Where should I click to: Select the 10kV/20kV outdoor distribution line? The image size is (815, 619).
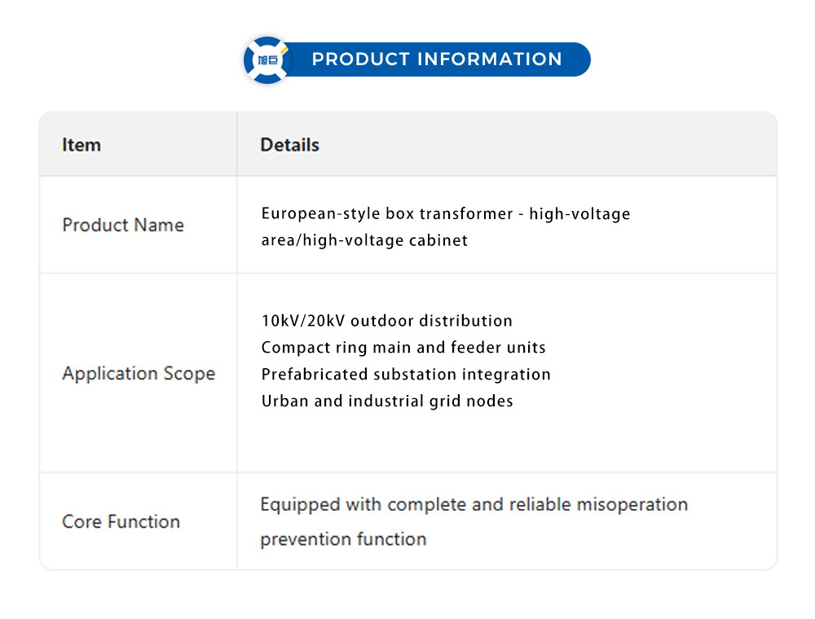pyautogui.click(x=387, y=321)
